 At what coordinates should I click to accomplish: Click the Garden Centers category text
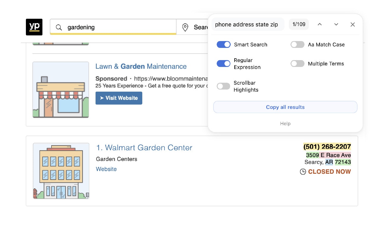(x=117, y=159)
